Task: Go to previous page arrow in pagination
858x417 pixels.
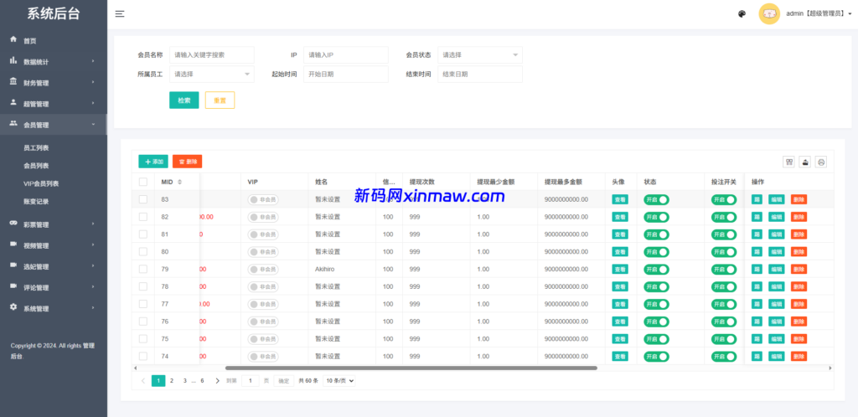Action: (x=143, y=381)
